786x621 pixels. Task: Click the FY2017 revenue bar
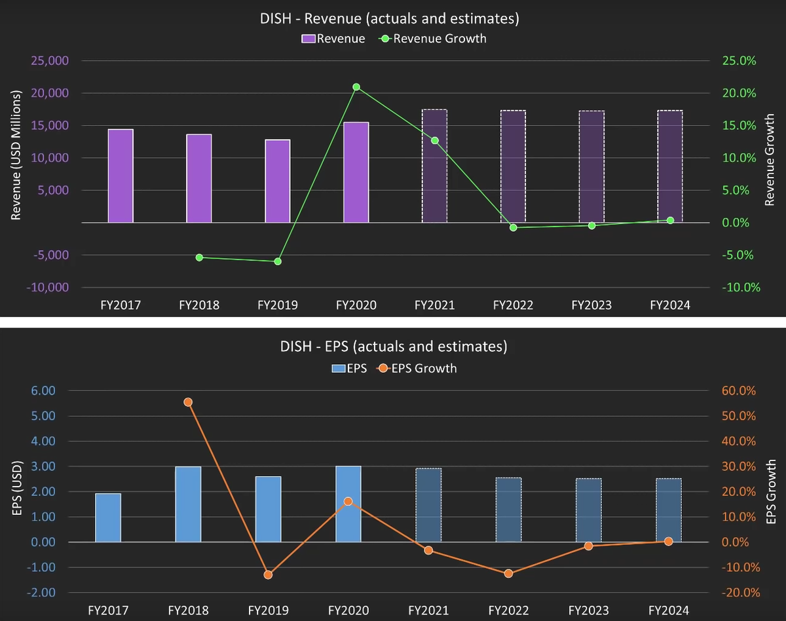click(121, 176)
